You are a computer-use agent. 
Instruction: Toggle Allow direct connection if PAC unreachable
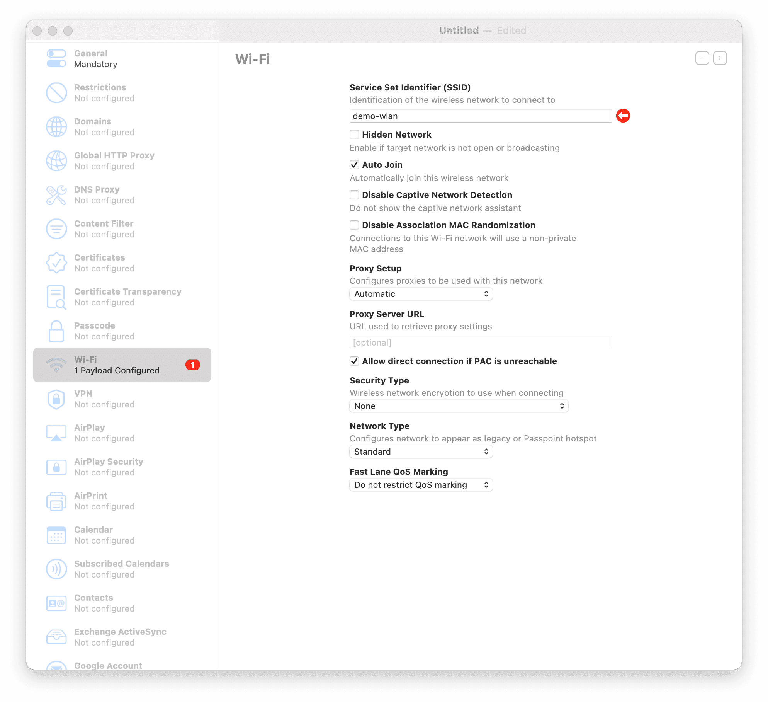(354, 361)
